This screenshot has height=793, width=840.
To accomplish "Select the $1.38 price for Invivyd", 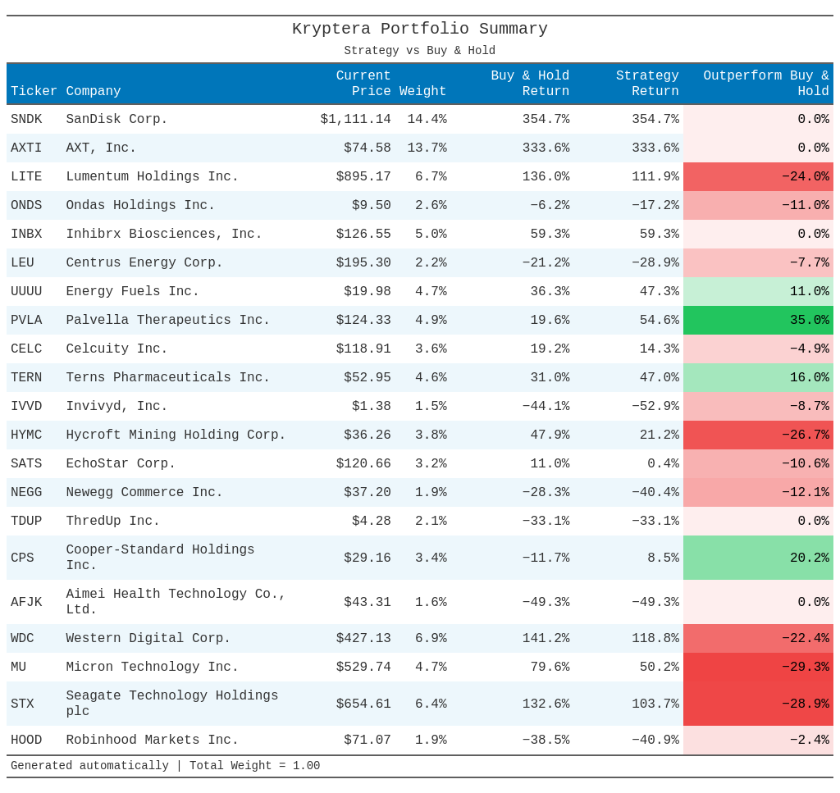I will pyautogui.click(x=372, y=406).
